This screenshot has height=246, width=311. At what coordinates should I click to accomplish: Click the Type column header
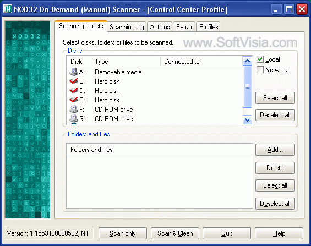pyautogui.click(x=126, y=62)
